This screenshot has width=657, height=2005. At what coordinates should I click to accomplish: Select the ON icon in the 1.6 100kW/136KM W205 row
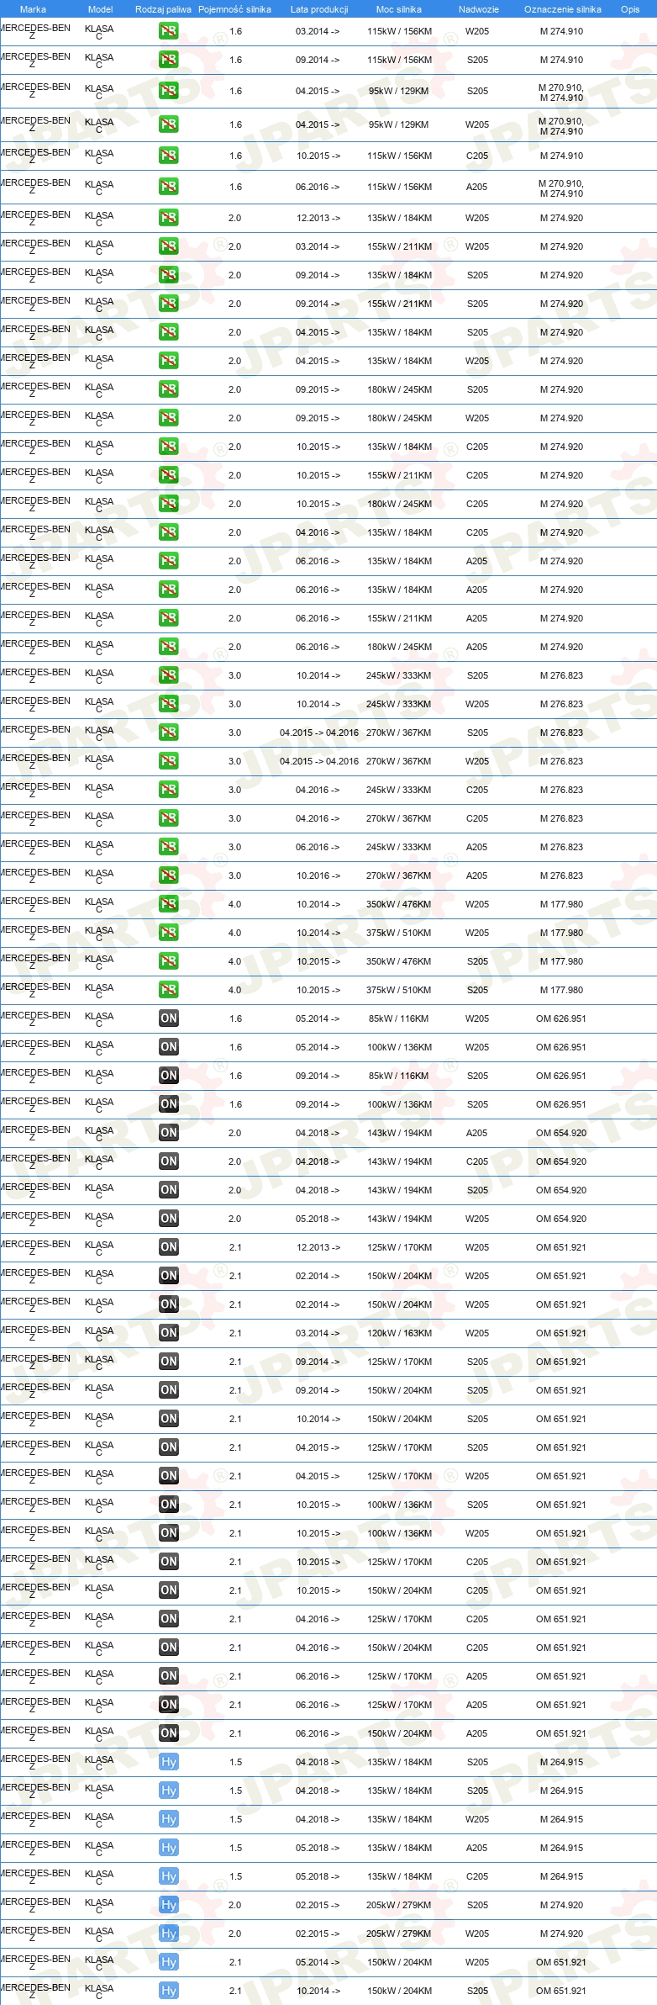click(x=169, y=1047)
